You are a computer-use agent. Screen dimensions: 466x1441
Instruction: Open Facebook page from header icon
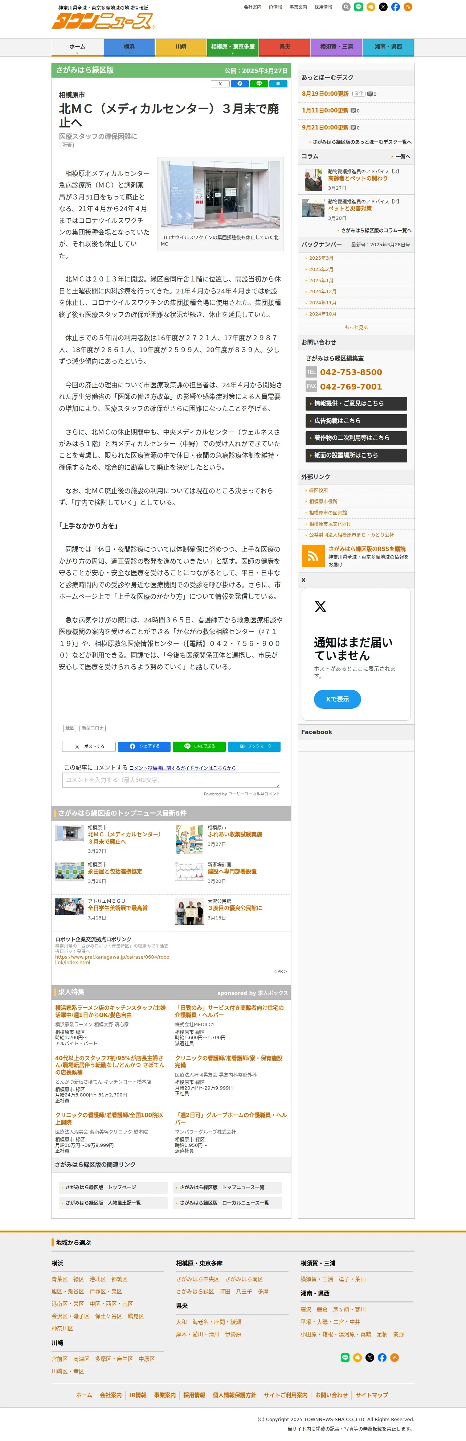396,7
